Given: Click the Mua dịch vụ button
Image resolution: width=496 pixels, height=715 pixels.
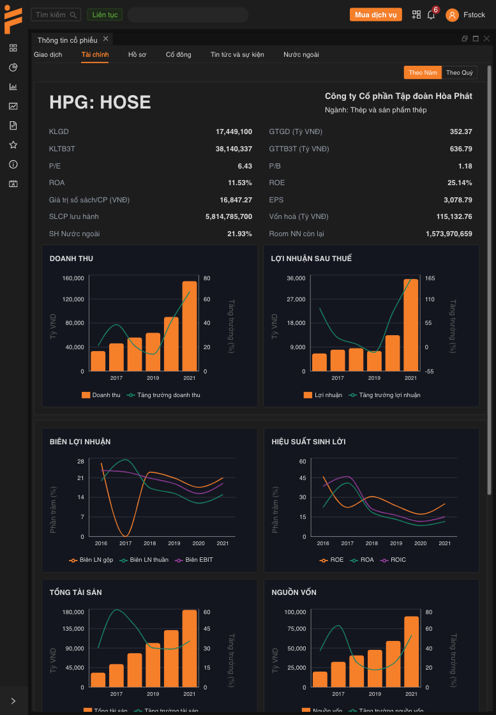Looking at the screenshot, I should (x=375, y=15).
